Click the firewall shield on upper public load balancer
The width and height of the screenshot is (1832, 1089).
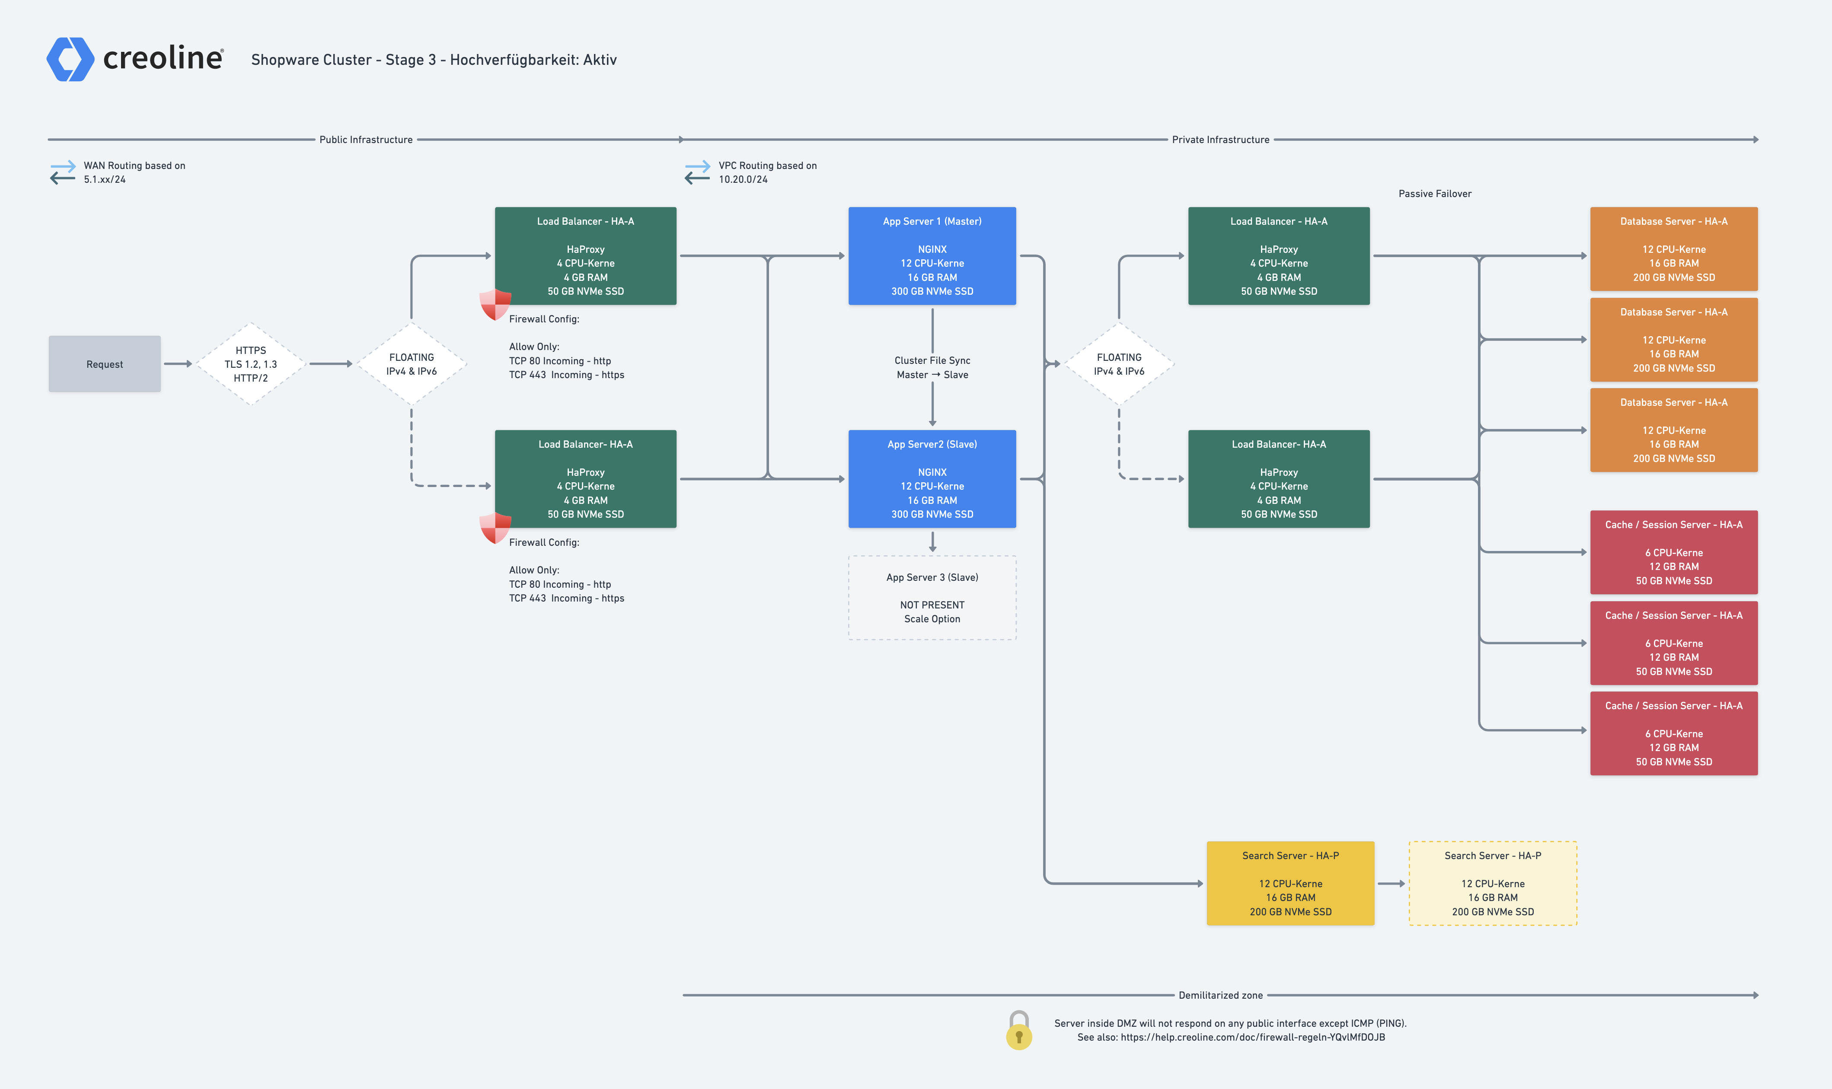[x=495, y=305]
